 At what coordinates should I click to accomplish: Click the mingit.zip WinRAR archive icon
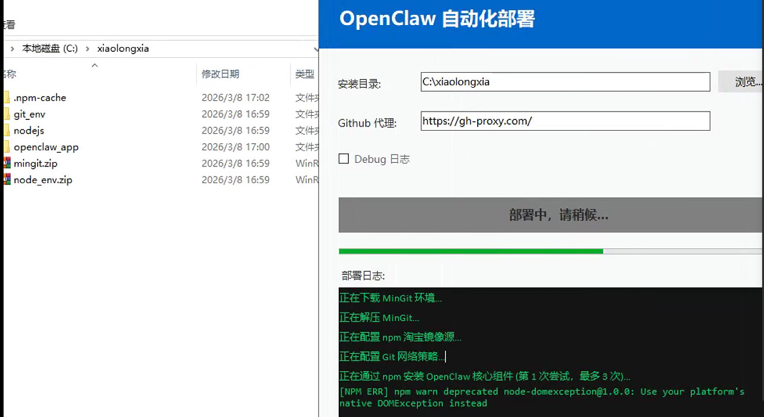[7, 163]
